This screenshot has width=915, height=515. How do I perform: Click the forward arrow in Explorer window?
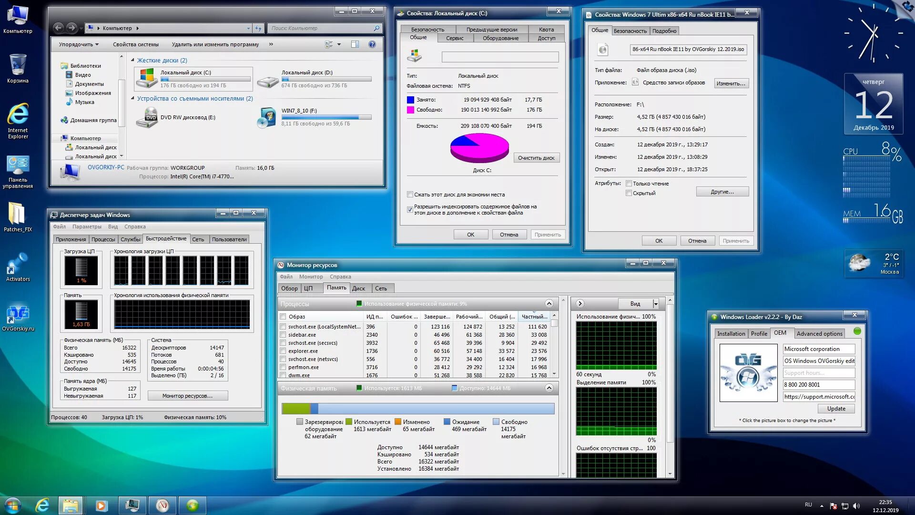pos(71,28)
